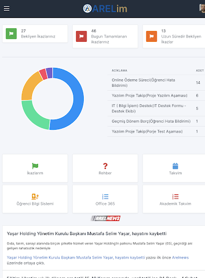Click the orange flag Uzun Süredir Bekleyen icon

click(152, 36)
